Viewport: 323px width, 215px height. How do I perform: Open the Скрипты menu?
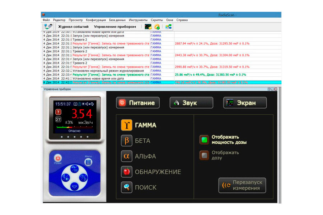point(157,20)
